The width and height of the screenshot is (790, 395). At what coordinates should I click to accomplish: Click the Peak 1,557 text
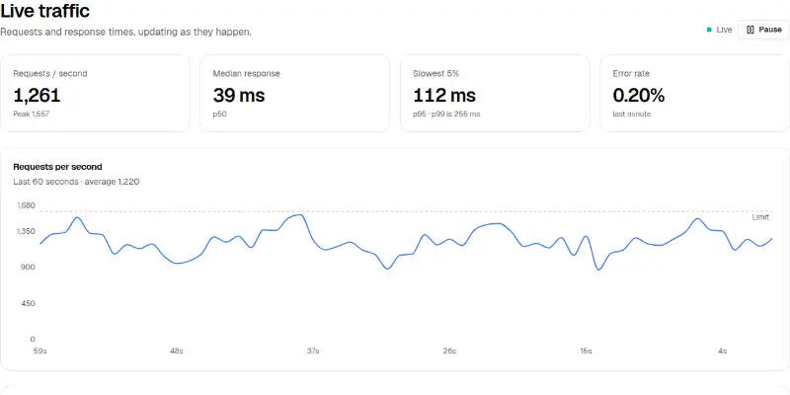click(x=32, y=114)
